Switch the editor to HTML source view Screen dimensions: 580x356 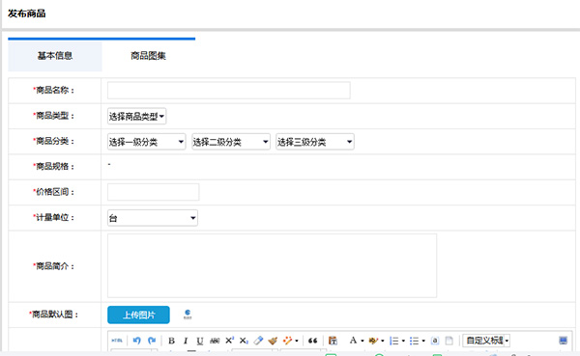coord(117,341)
